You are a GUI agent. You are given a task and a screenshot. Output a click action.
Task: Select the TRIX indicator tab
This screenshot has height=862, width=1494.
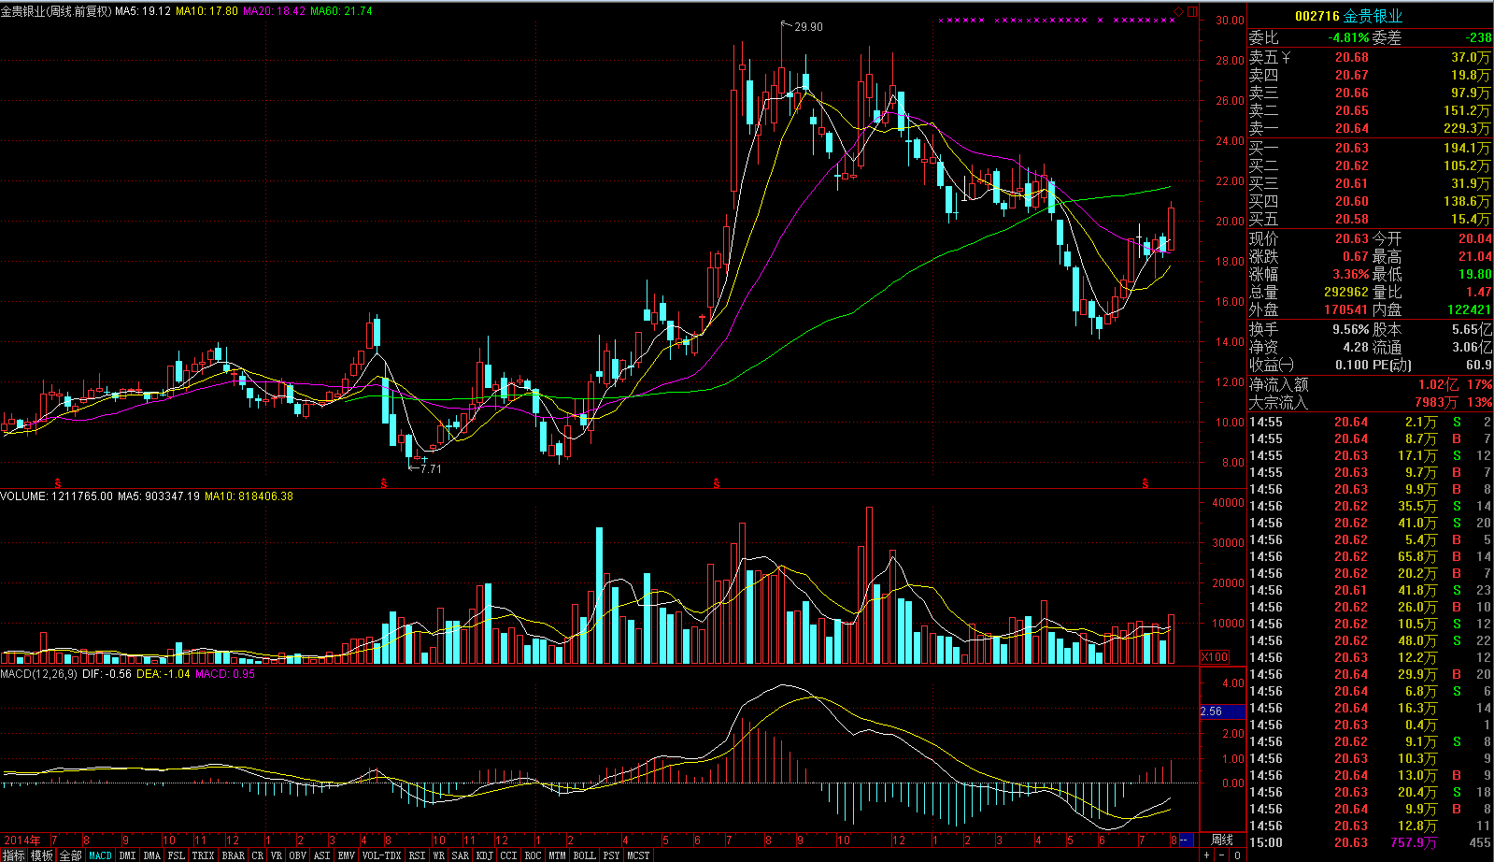click(203, 855)
